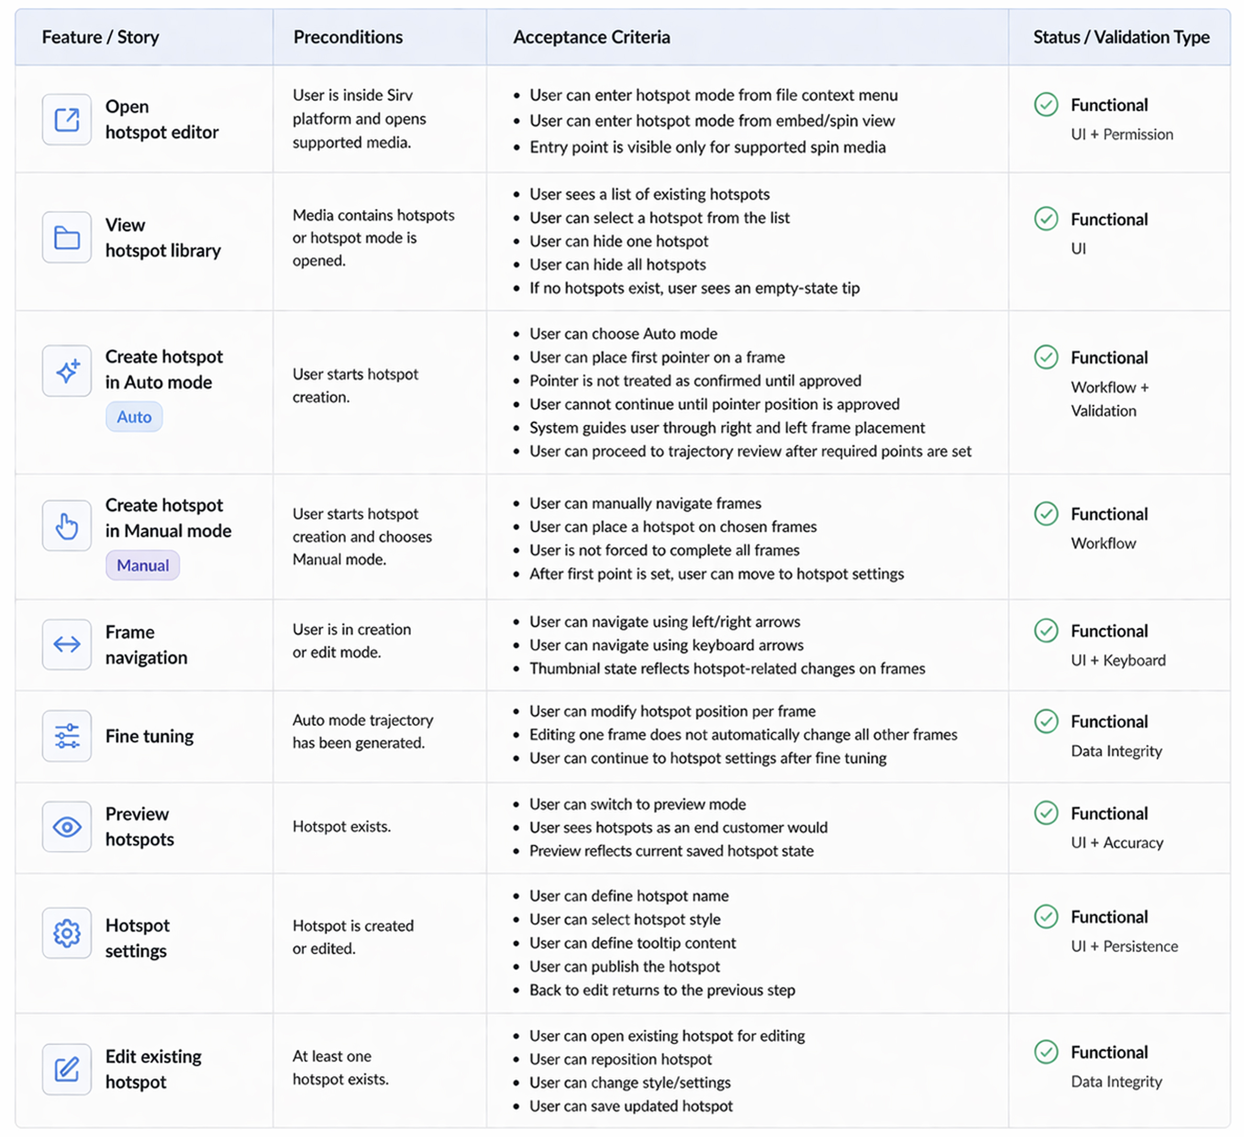Click the green checkmark in Open hotspot editor row
1244x1137 pixels.
[1046, 105]
